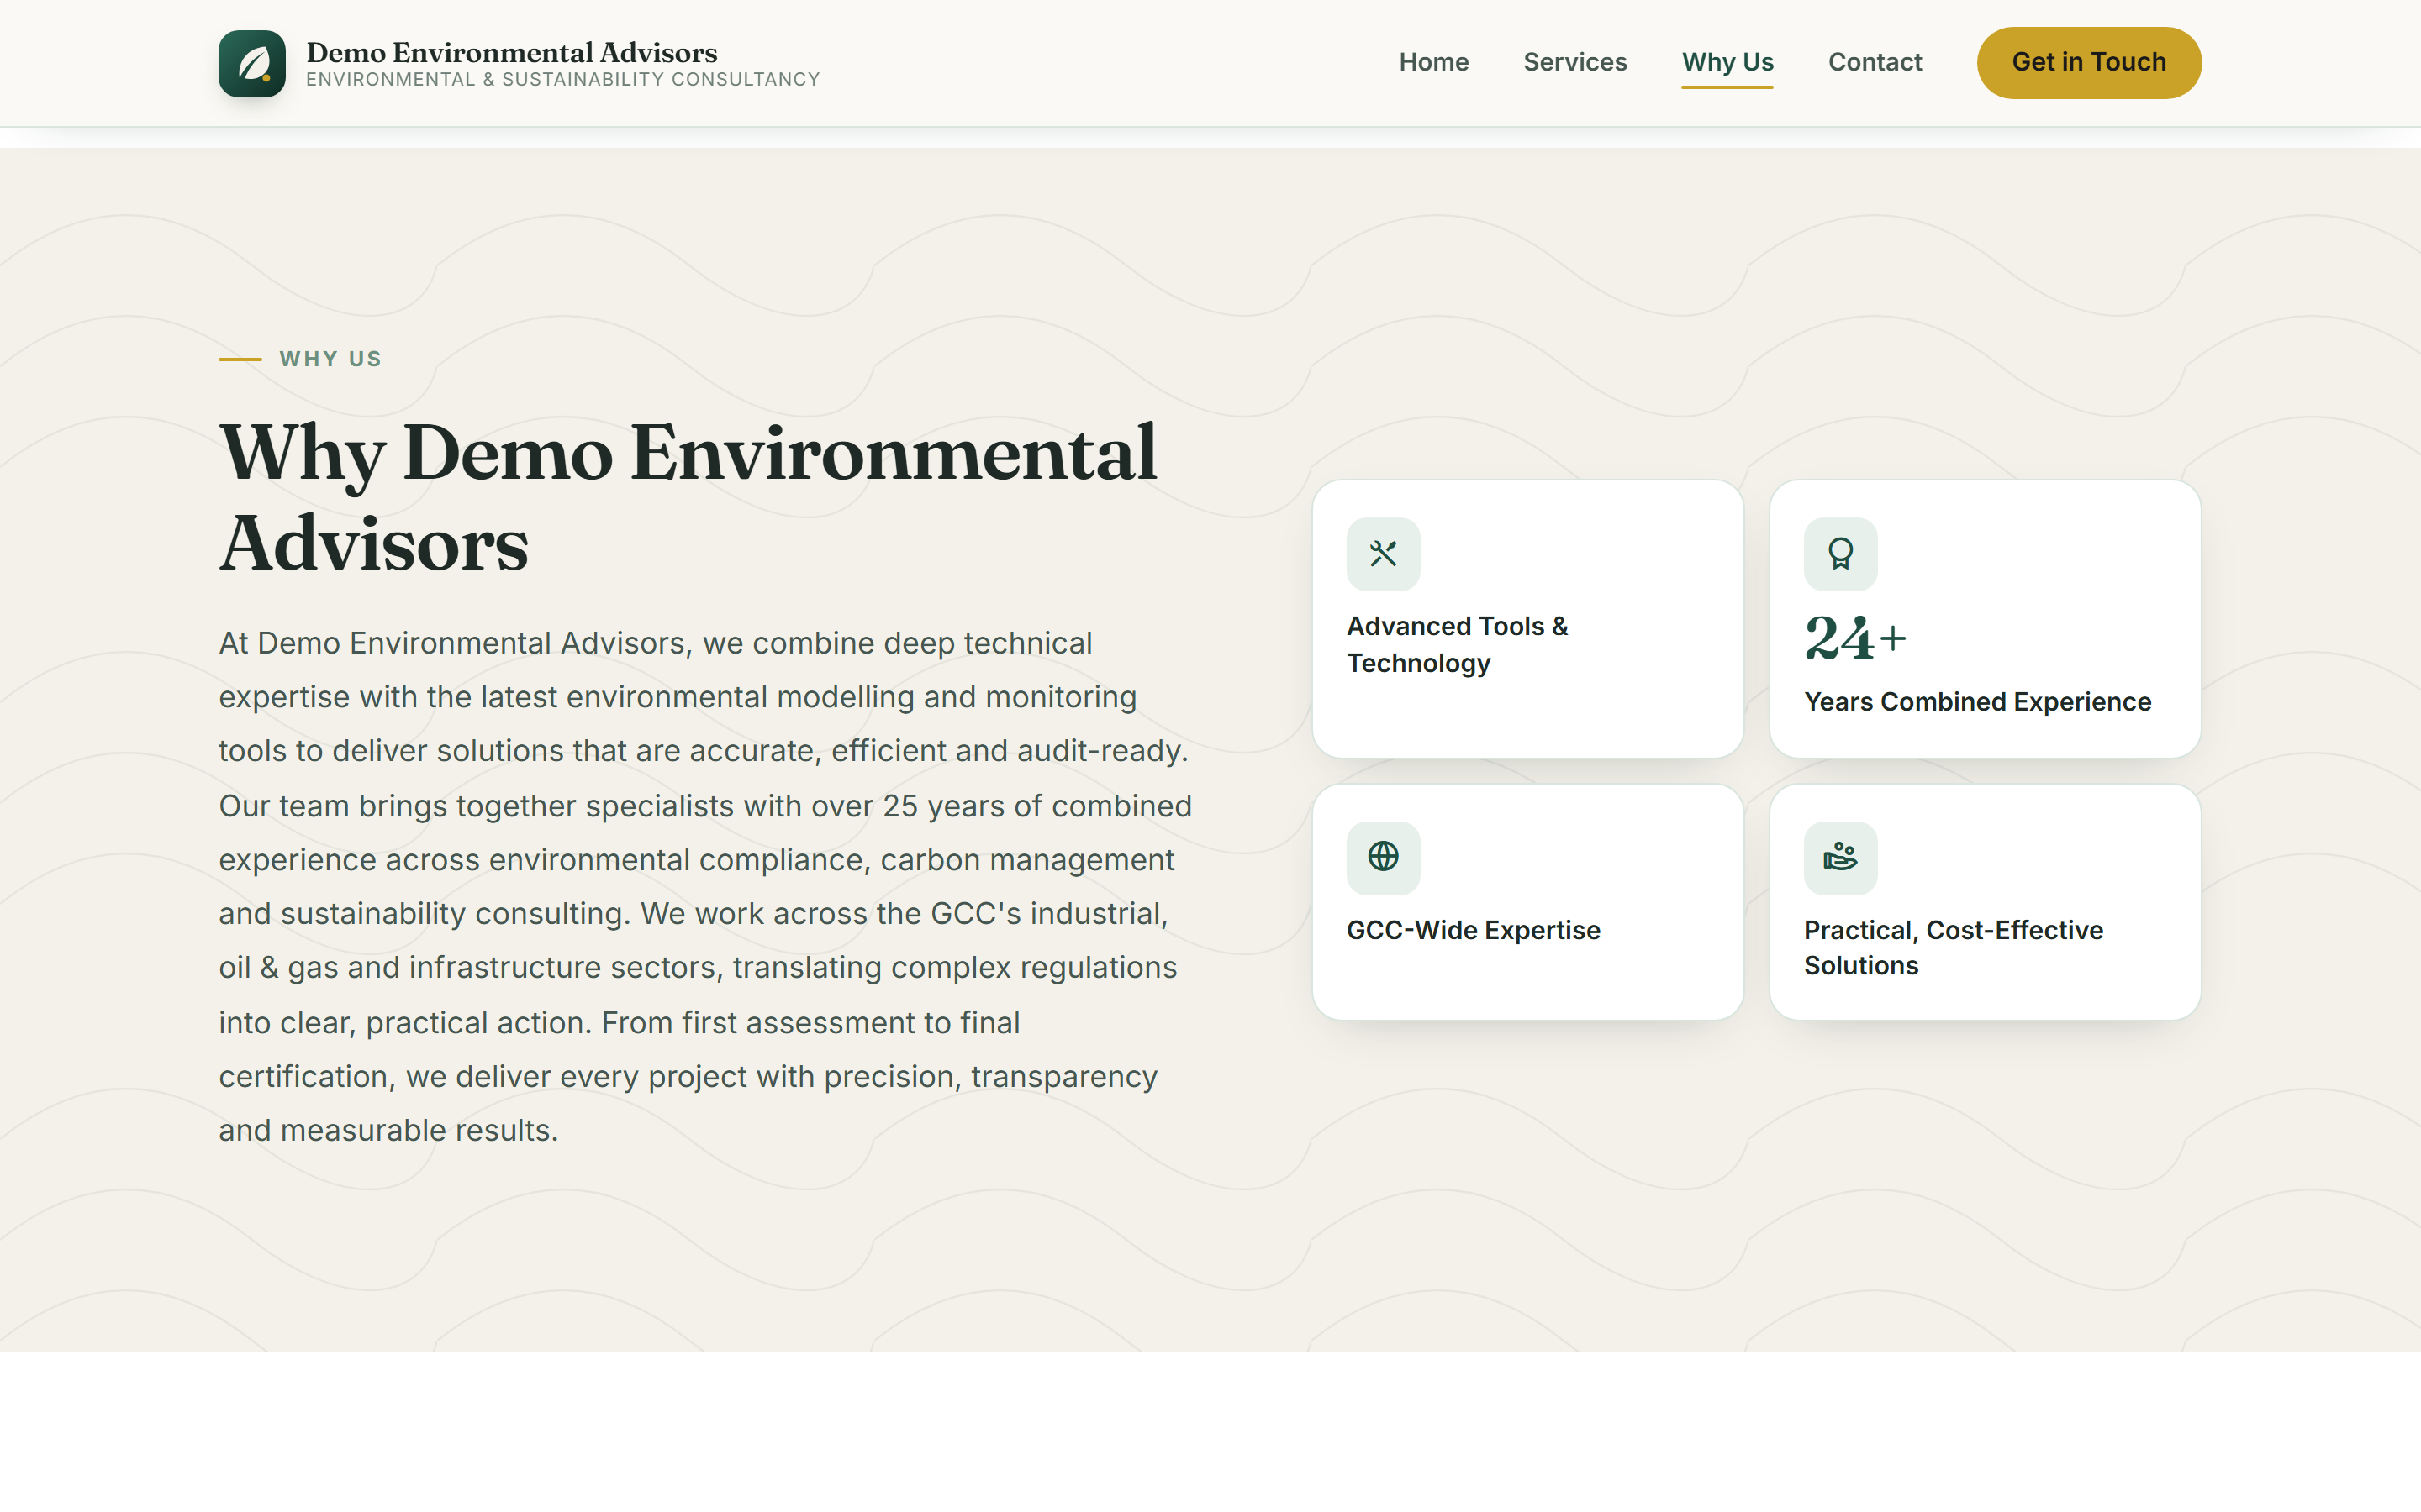Click the WHY US section label

(330, 359)
